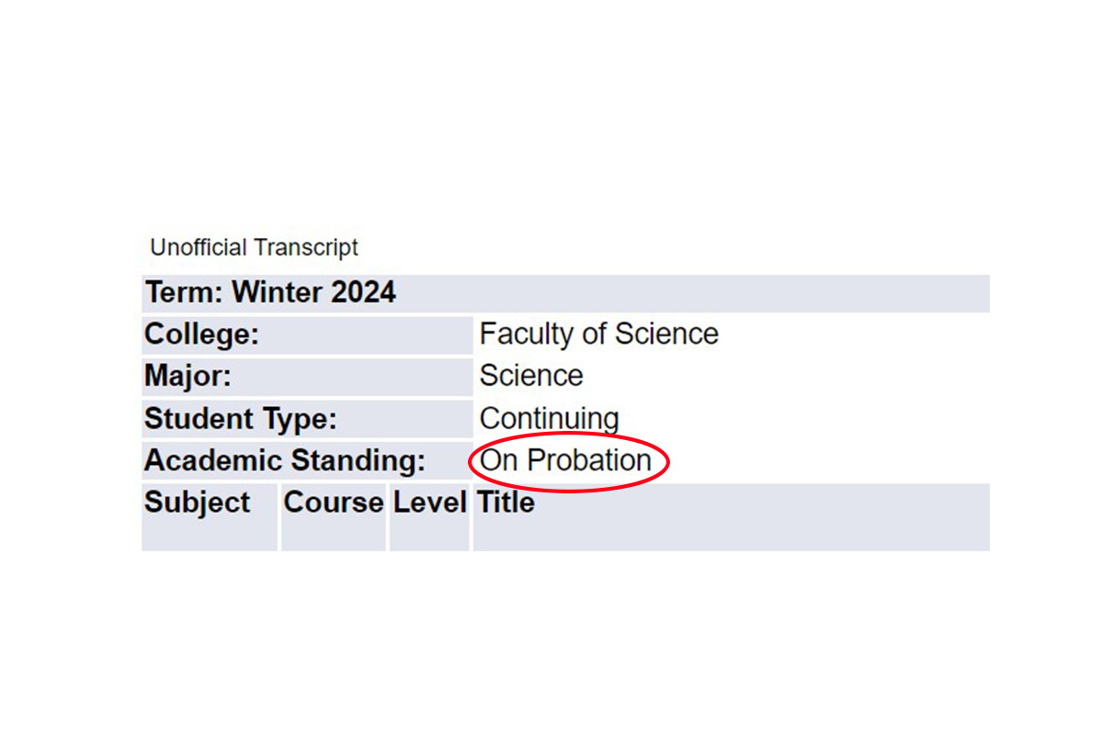This screenshot has height=735, width=1103.
Task: Click the Course column header
Action: pos(334,503)
